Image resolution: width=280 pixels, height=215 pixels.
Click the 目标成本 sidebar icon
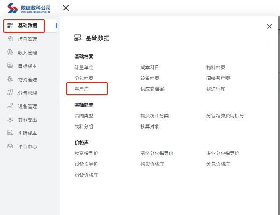[10, 66]
